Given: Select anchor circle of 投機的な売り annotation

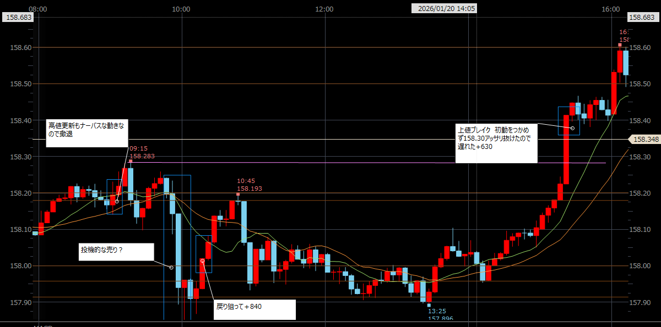Looking at the screenshot, I should (x=172, y=268).
